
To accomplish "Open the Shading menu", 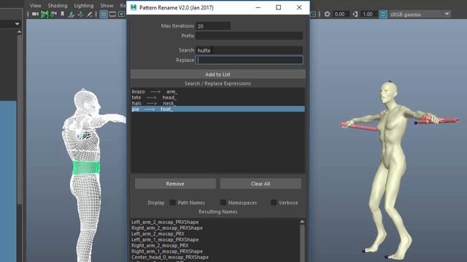I will tap(58, 6).
